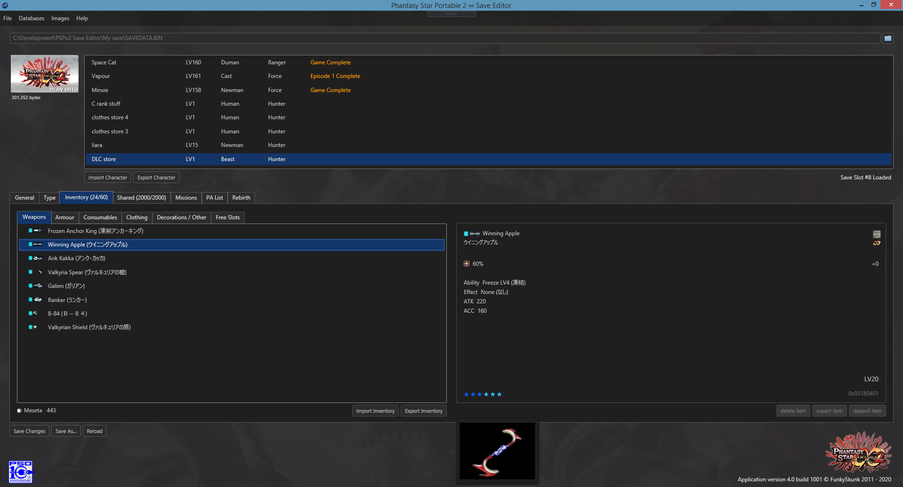The width and height of the screenshot is (903, 487).
Task: Click the weapon-type icon on the Ank Kakka row
Action: pos(38,258)
